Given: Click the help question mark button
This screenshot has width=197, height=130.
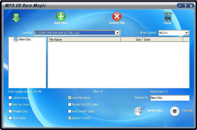Looking at the screenshot, I should pyautogui.click(x=185, y=6).
